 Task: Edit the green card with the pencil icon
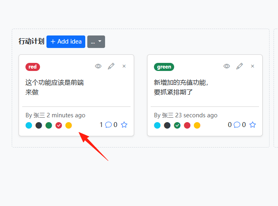[240, 66]
